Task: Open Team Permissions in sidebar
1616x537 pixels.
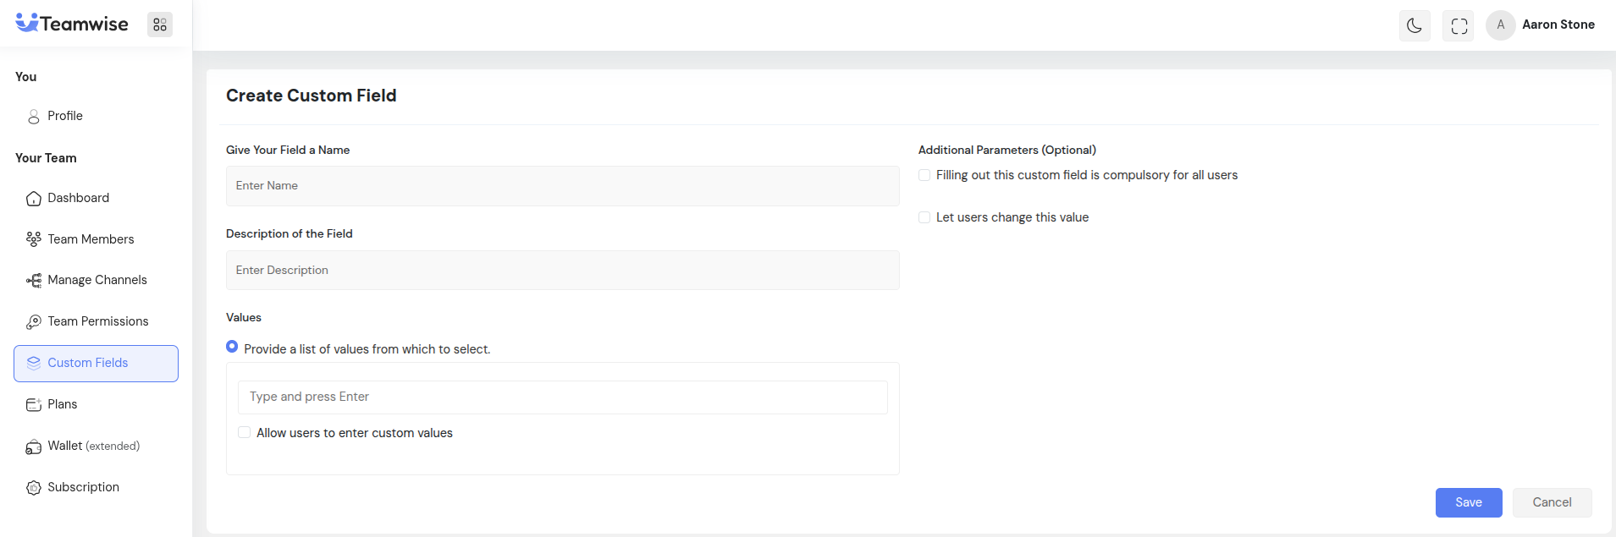Action: tap(97, 321)
